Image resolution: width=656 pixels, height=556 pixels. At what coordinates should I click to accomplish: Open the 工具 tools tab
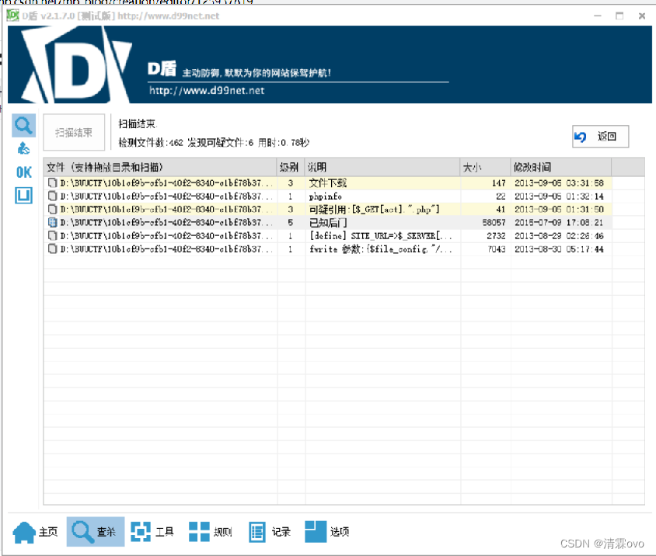coord(152,532)
